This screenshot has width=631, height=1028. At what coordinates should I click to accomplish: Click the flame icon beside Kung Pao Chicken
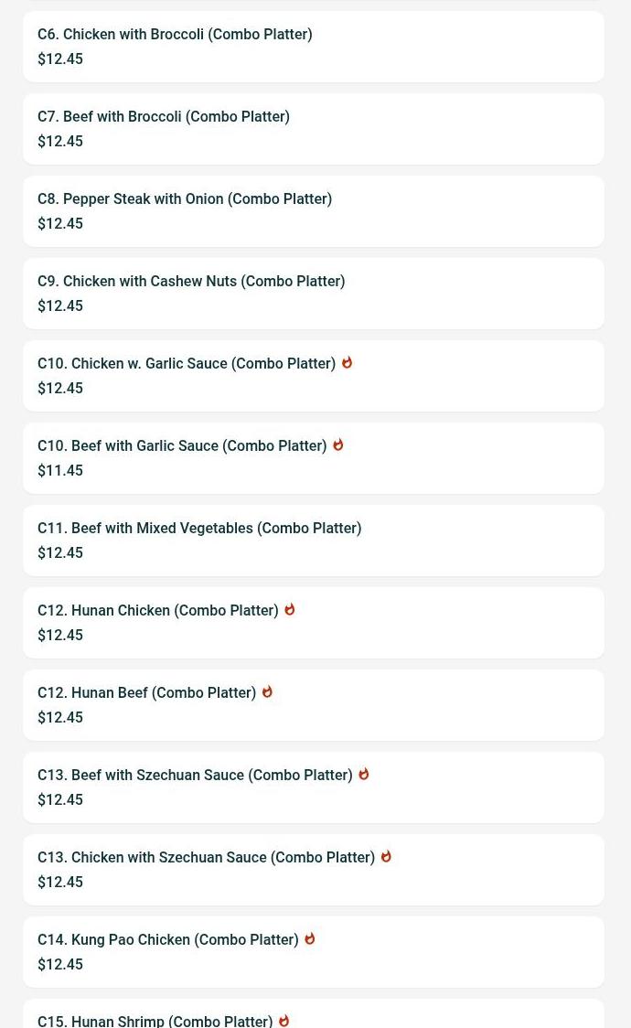[x=309, y=939]
